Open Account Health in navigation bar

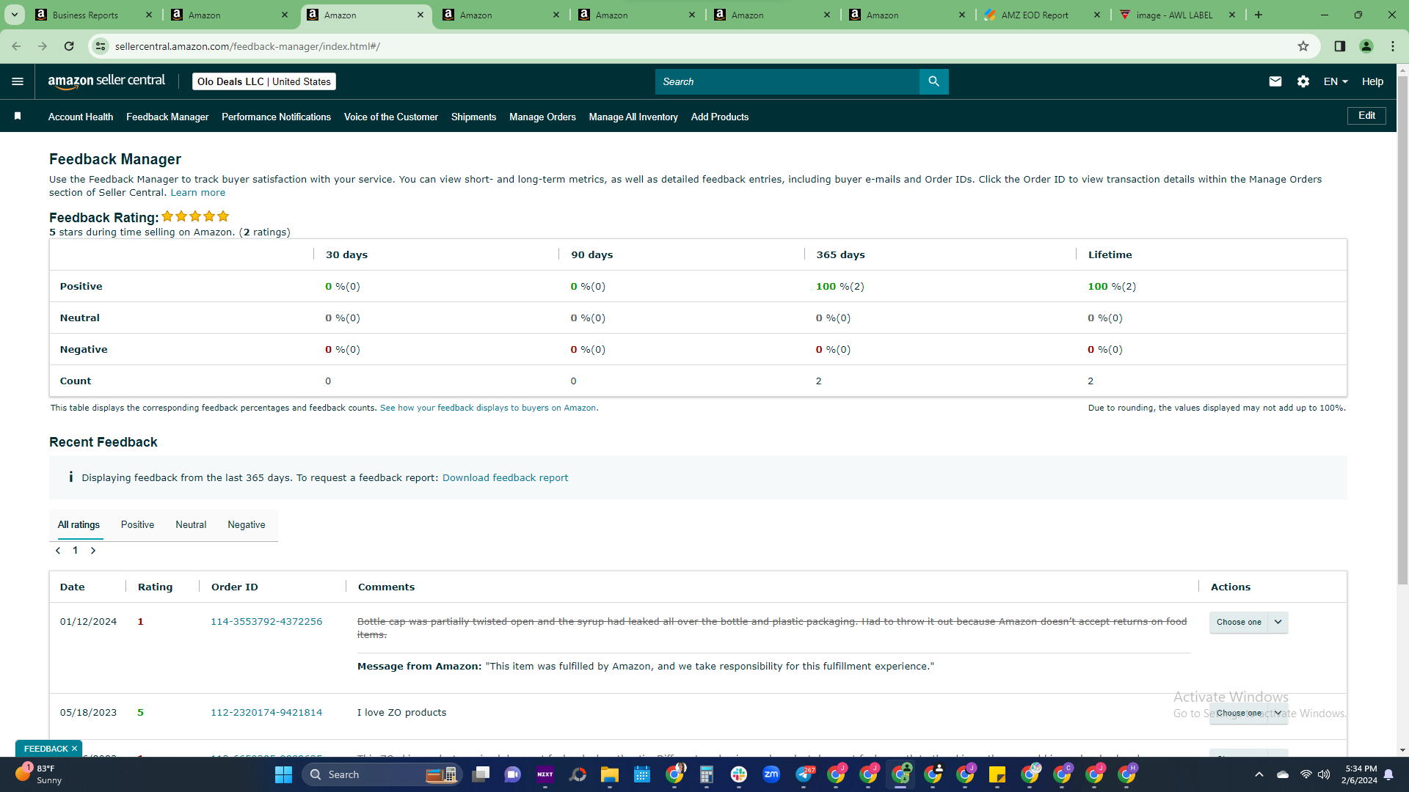pyautogui.click(x=81, y=117)
